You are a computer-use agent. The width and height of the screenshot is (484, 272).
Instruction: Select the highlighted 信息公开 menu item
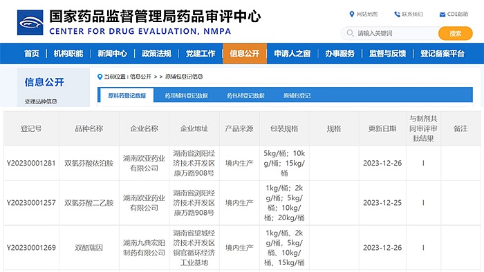[x=245, y=54]
